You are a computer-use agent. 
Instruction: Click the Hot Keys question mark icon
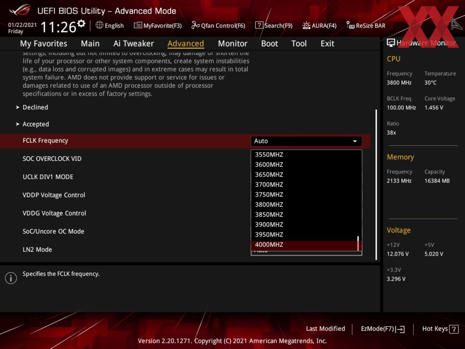pos(454,329)
